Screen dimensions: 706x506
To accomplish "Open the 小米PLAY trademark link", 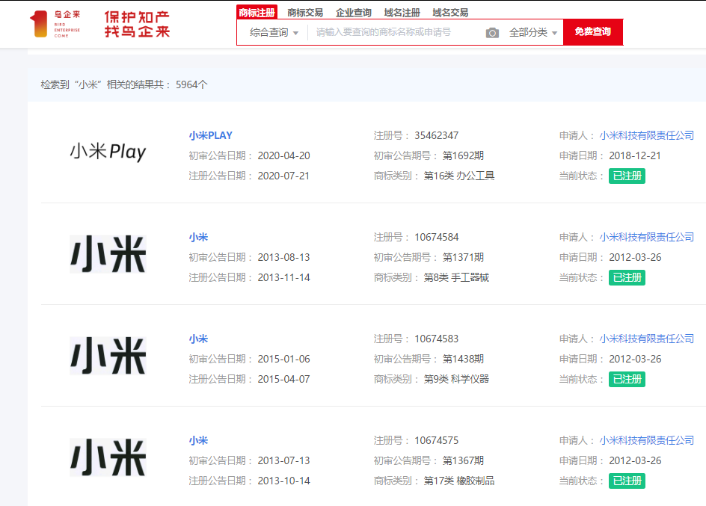I will point(211,135).
